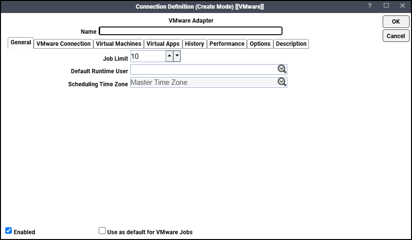Open Default Runtime User lookup icon
This screenshot has height=240, width=412.
(x=282, y=69)
